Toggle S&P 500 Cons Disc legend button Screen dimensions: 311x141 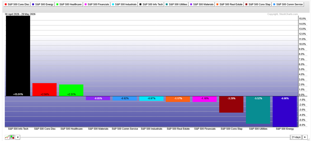[17, 4]
